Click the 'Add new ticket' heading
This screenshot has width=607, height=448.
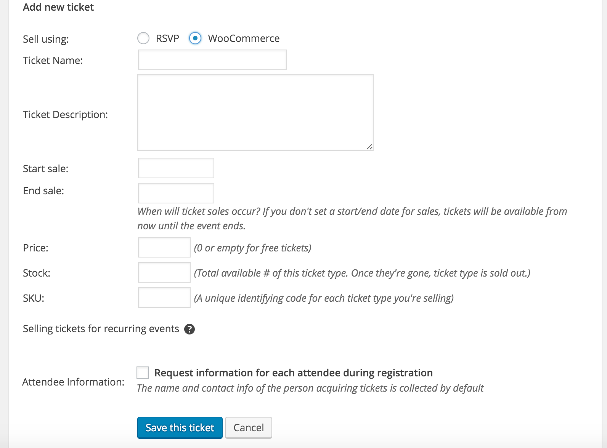pos(58,7)
